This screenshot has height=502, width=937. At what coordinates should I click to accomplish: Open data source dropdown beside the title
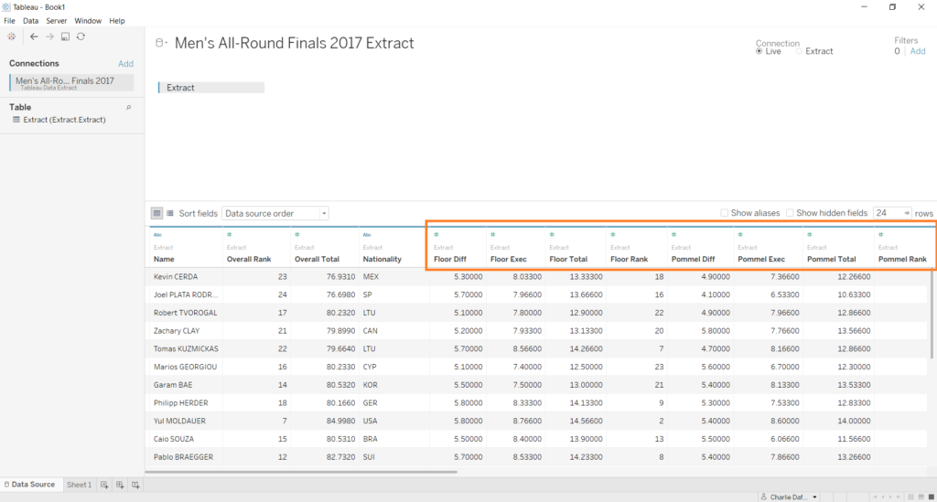161,43
